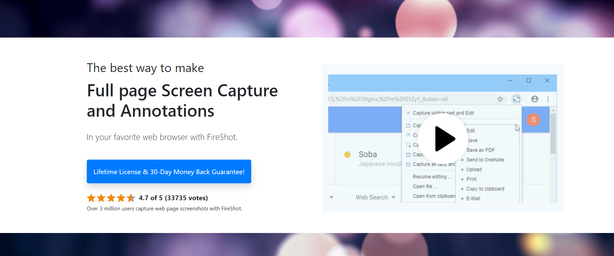Click the 'Web Search' dropdown in thumbnail

(x=375, y=197)
